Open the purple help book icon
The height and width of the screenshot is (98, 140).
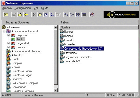click(92, 14)
